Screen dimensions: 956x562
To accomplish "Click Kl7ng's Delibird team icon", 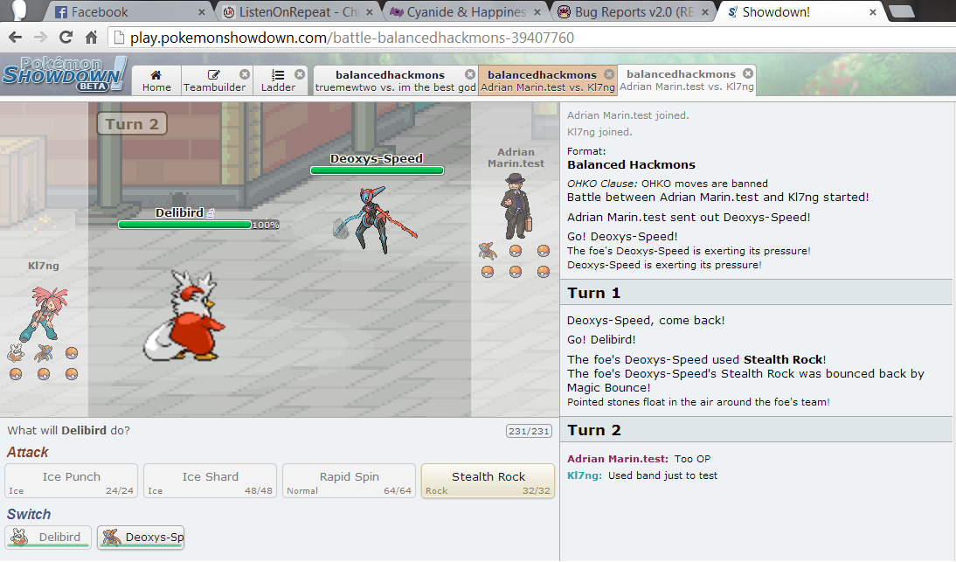I will [16, 353].
